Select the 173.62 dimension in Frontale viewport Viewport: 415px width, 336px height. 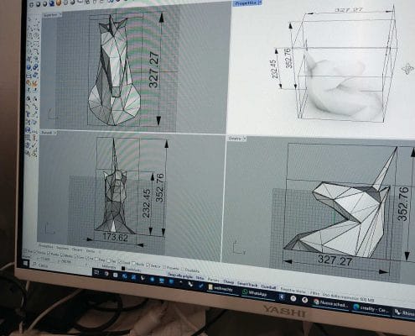click(x=115, y=237)
